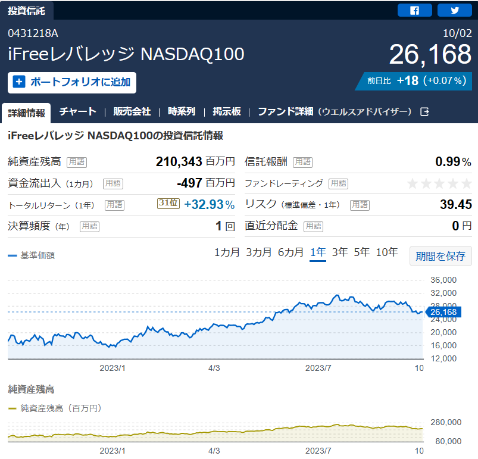Click the 期間を保存 button

click(x=440, y=256)
